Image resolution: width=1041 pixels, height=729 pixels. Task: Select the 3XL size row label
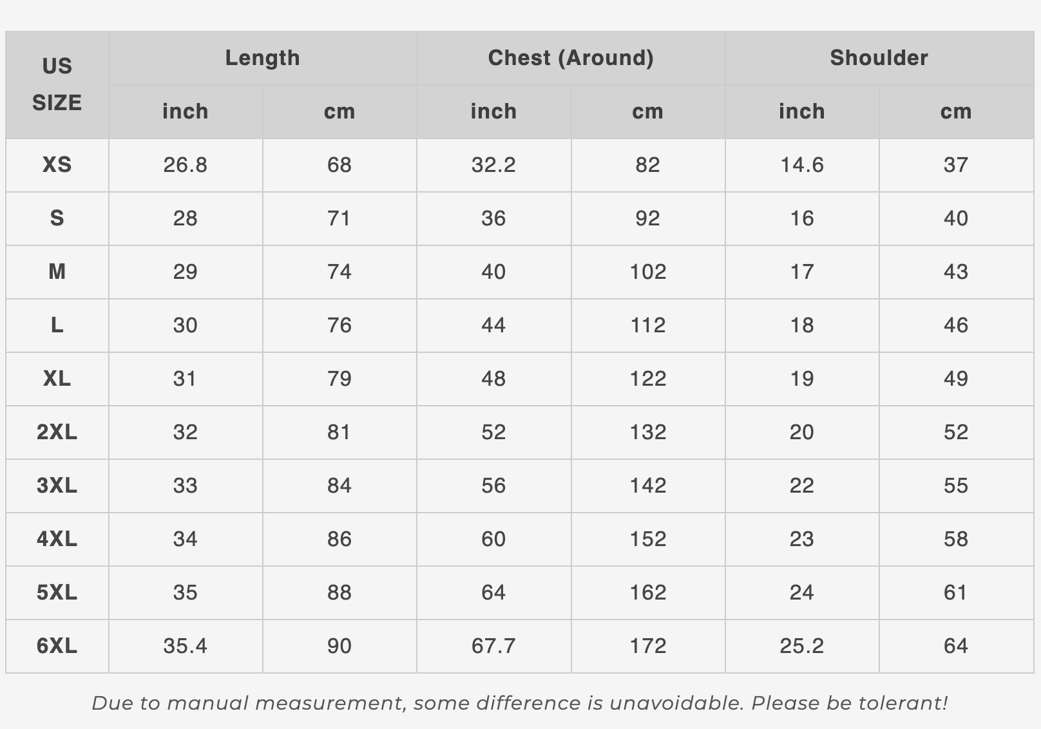(x=57, y=486)
